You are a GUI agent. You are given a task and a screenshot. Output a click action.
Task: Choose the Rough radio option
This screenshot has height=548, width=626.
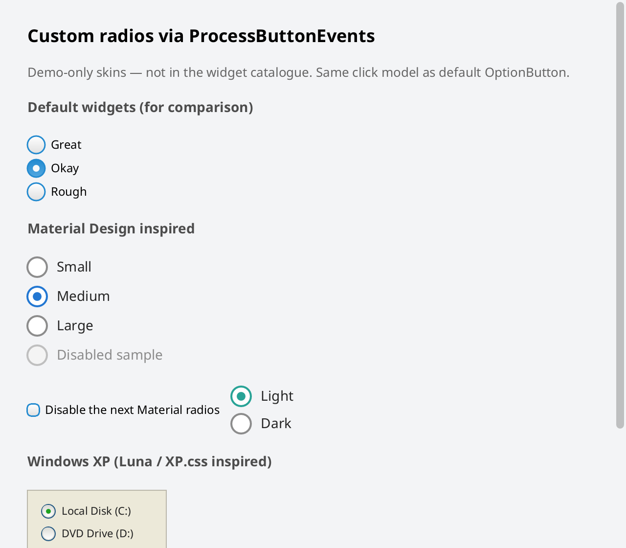pos(36,192)
